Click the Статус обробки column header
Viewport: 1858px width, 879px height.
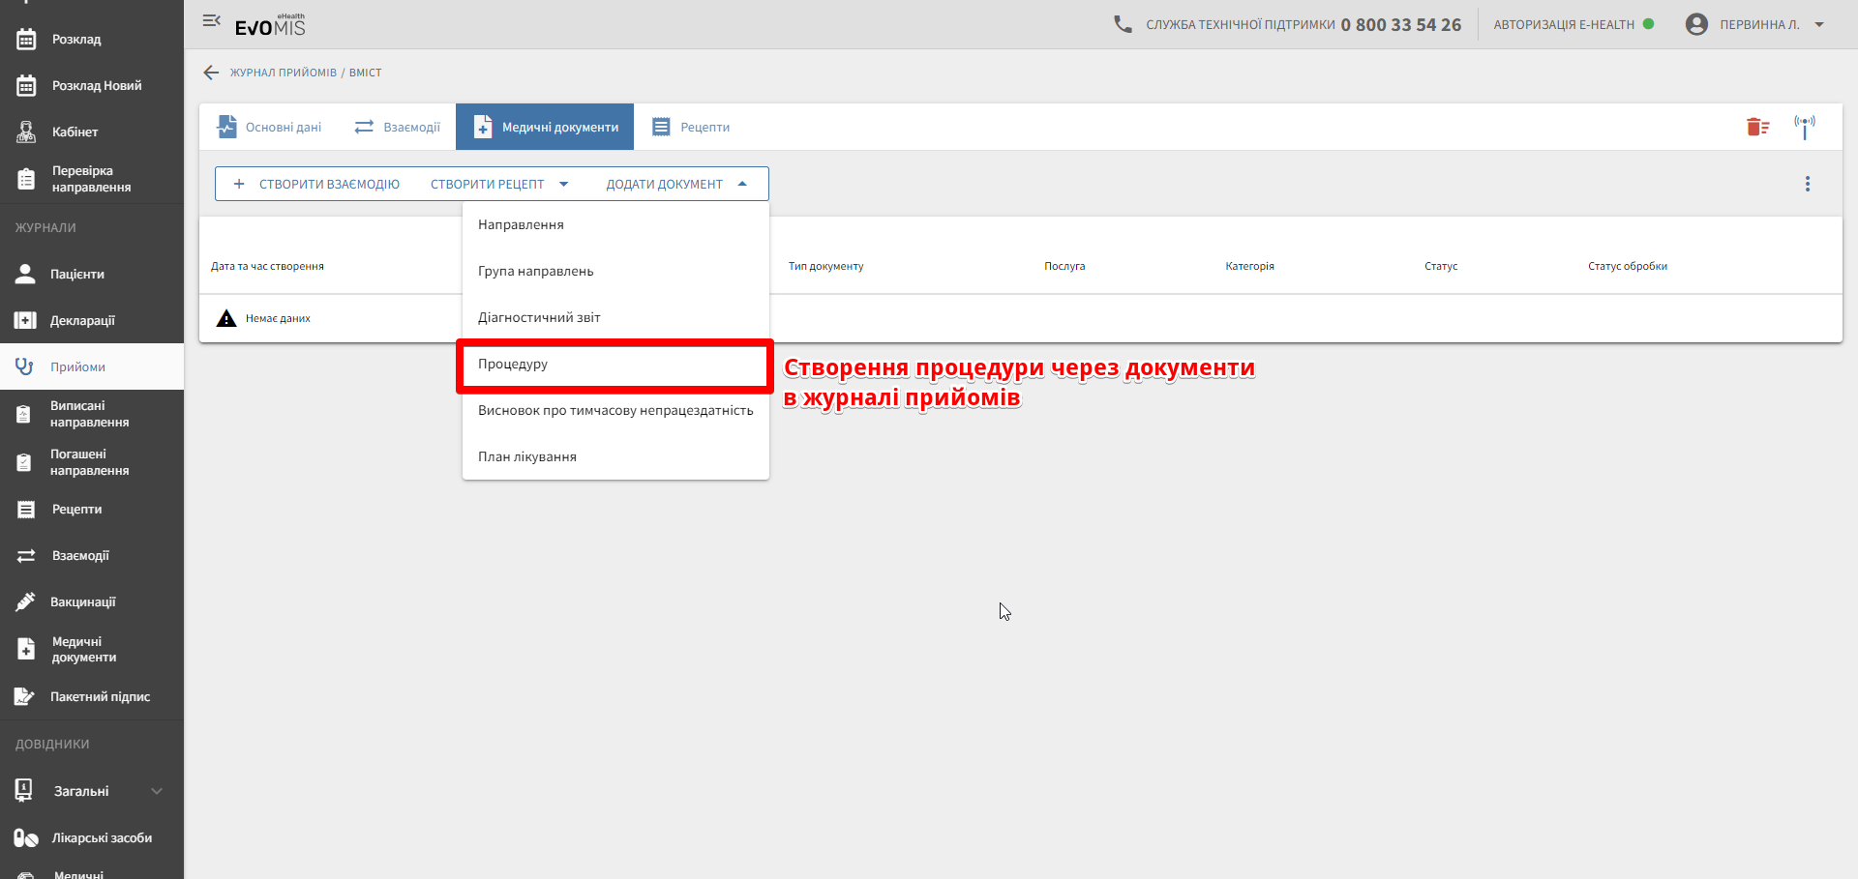click(1627, 266)
